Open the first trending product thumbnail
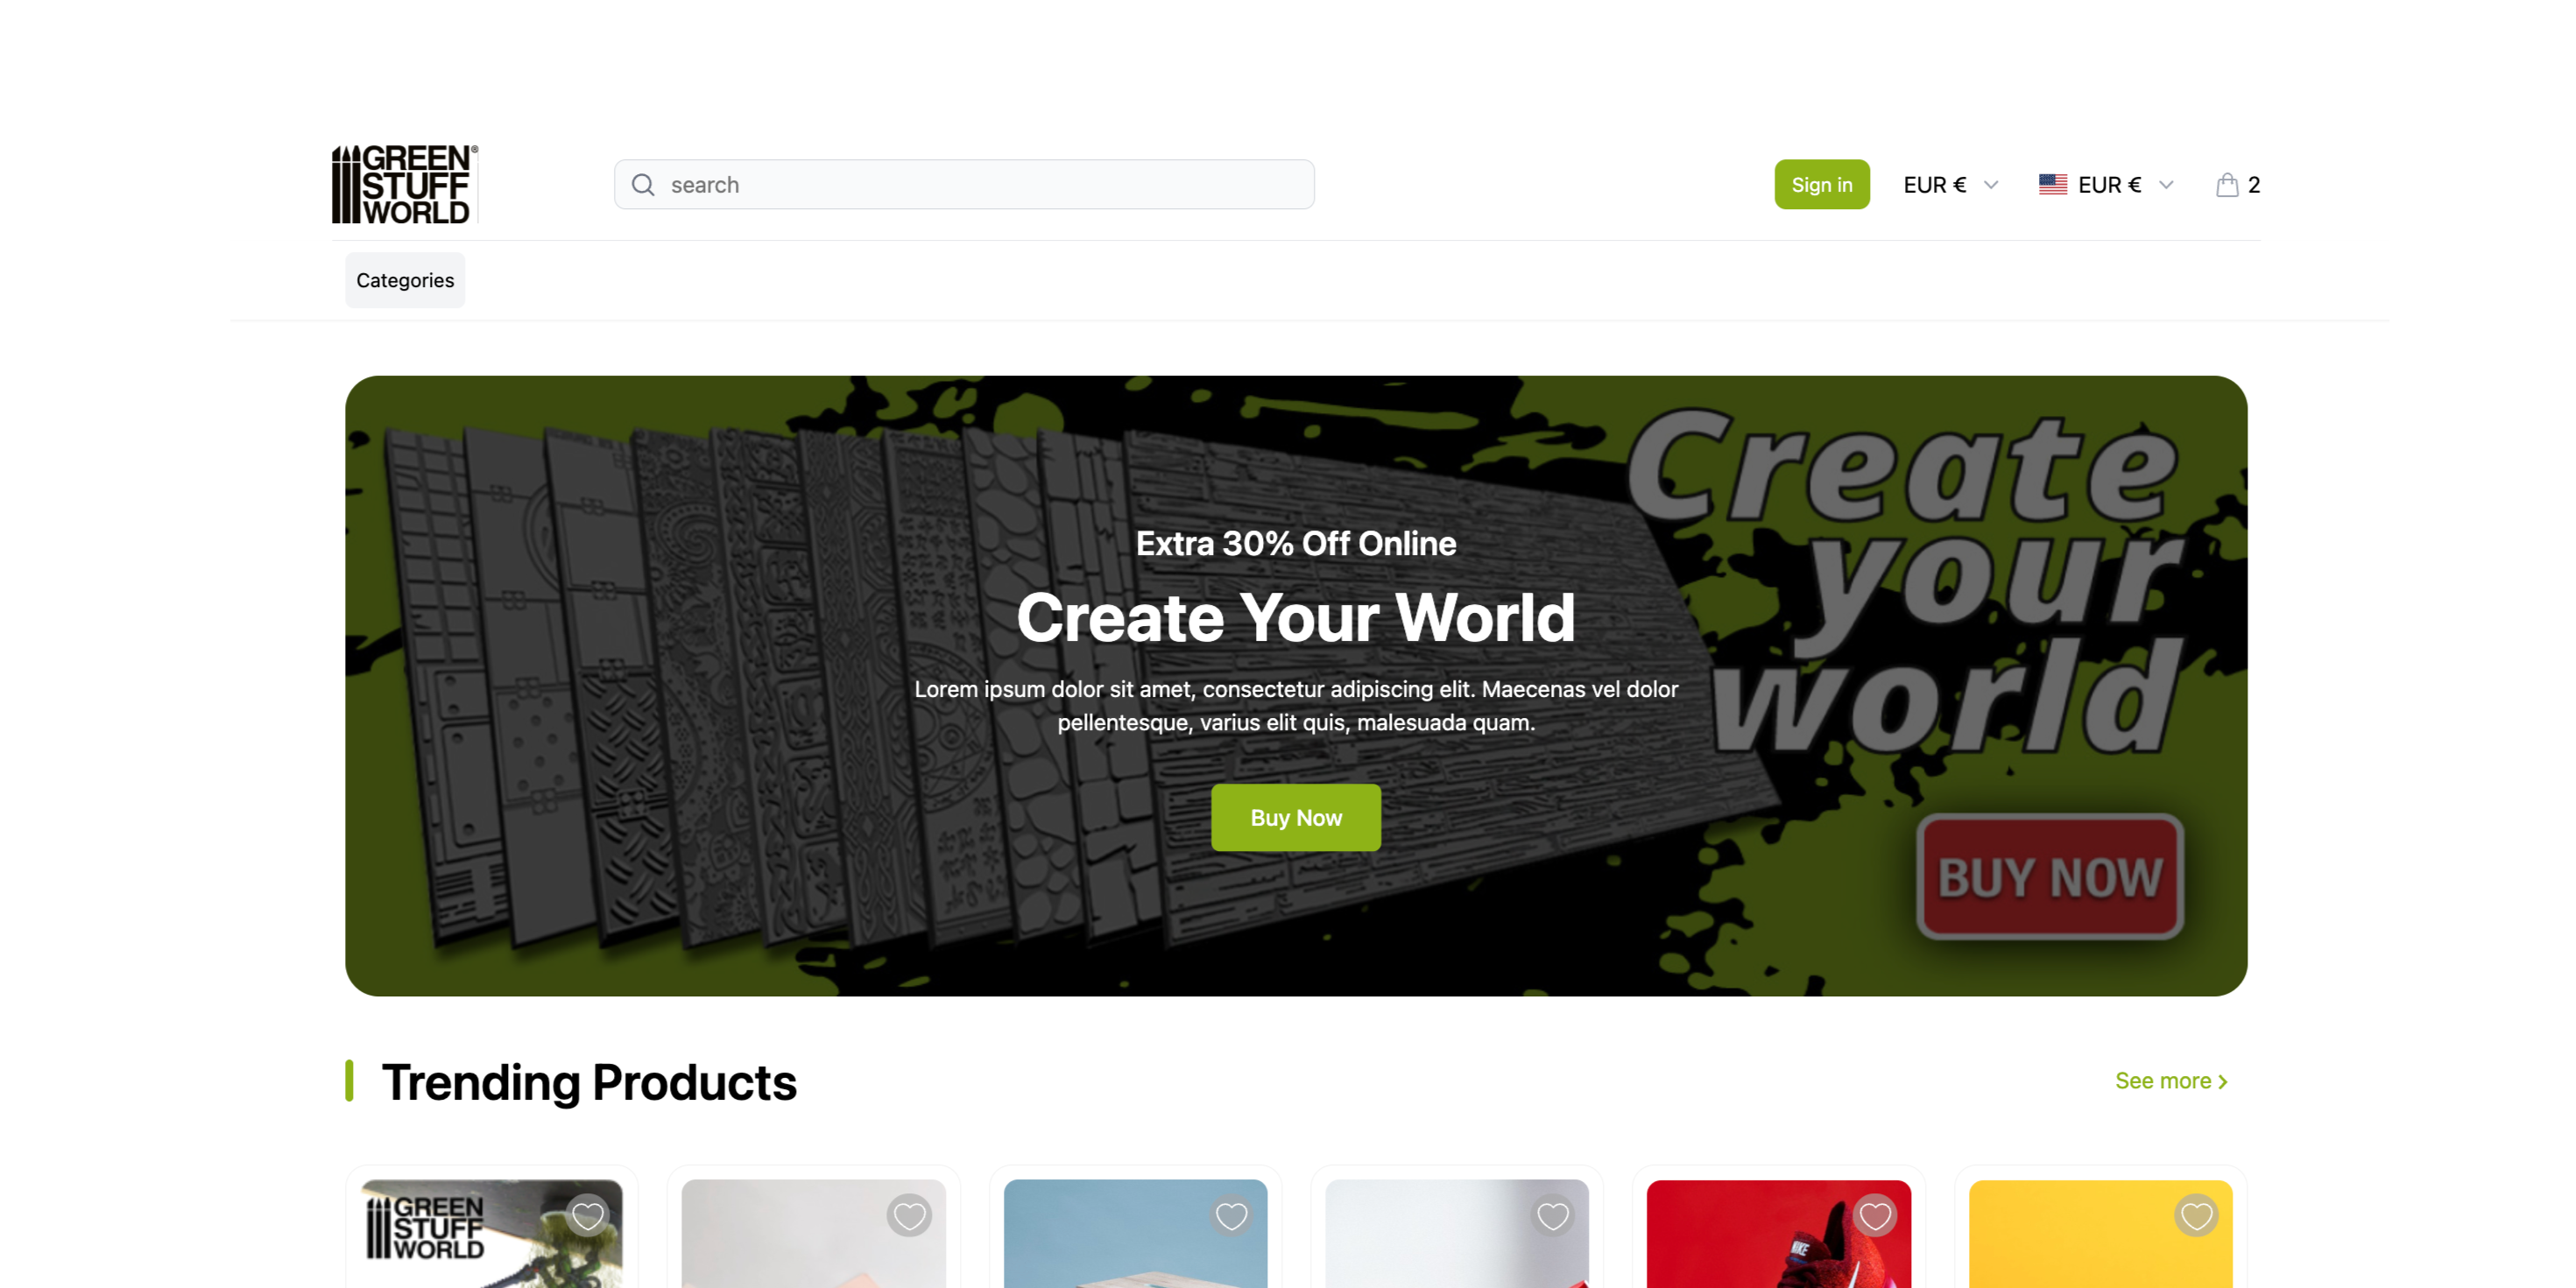Screen dimensions: 2576x1288 pos(492,1234)
